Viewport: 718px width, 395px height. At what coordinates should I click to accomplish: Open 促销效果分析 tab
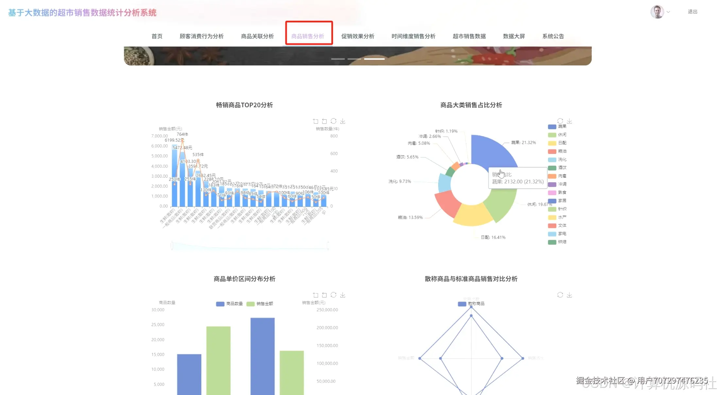coord(358,36)
